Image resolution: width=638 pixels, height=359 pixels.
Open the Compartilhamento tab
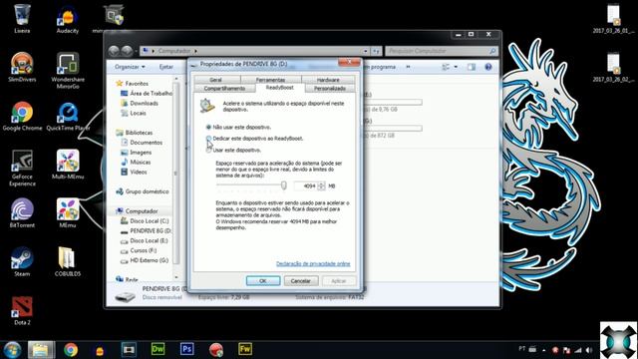pyautogui.click(x=224, y=89)
